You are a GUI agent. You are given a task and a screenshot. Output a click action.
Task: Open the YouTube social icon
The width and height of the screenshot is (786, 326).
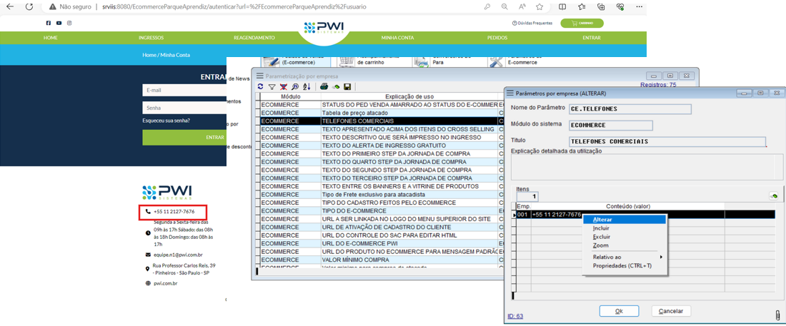pyautogui.click(x=59, y=23)
